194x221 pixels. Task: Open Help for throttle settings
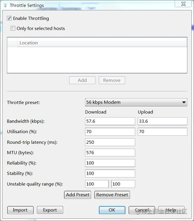tap(171, 210)
